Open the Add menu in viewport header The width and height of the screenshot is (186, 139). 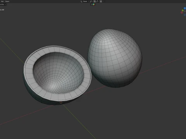[2, 2]
